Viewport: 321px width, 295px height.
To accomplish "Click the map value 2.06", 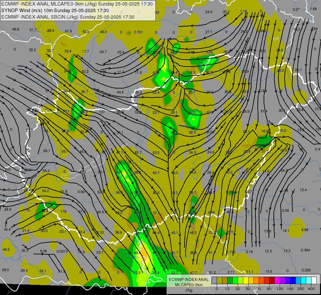I will pos(286,210).
